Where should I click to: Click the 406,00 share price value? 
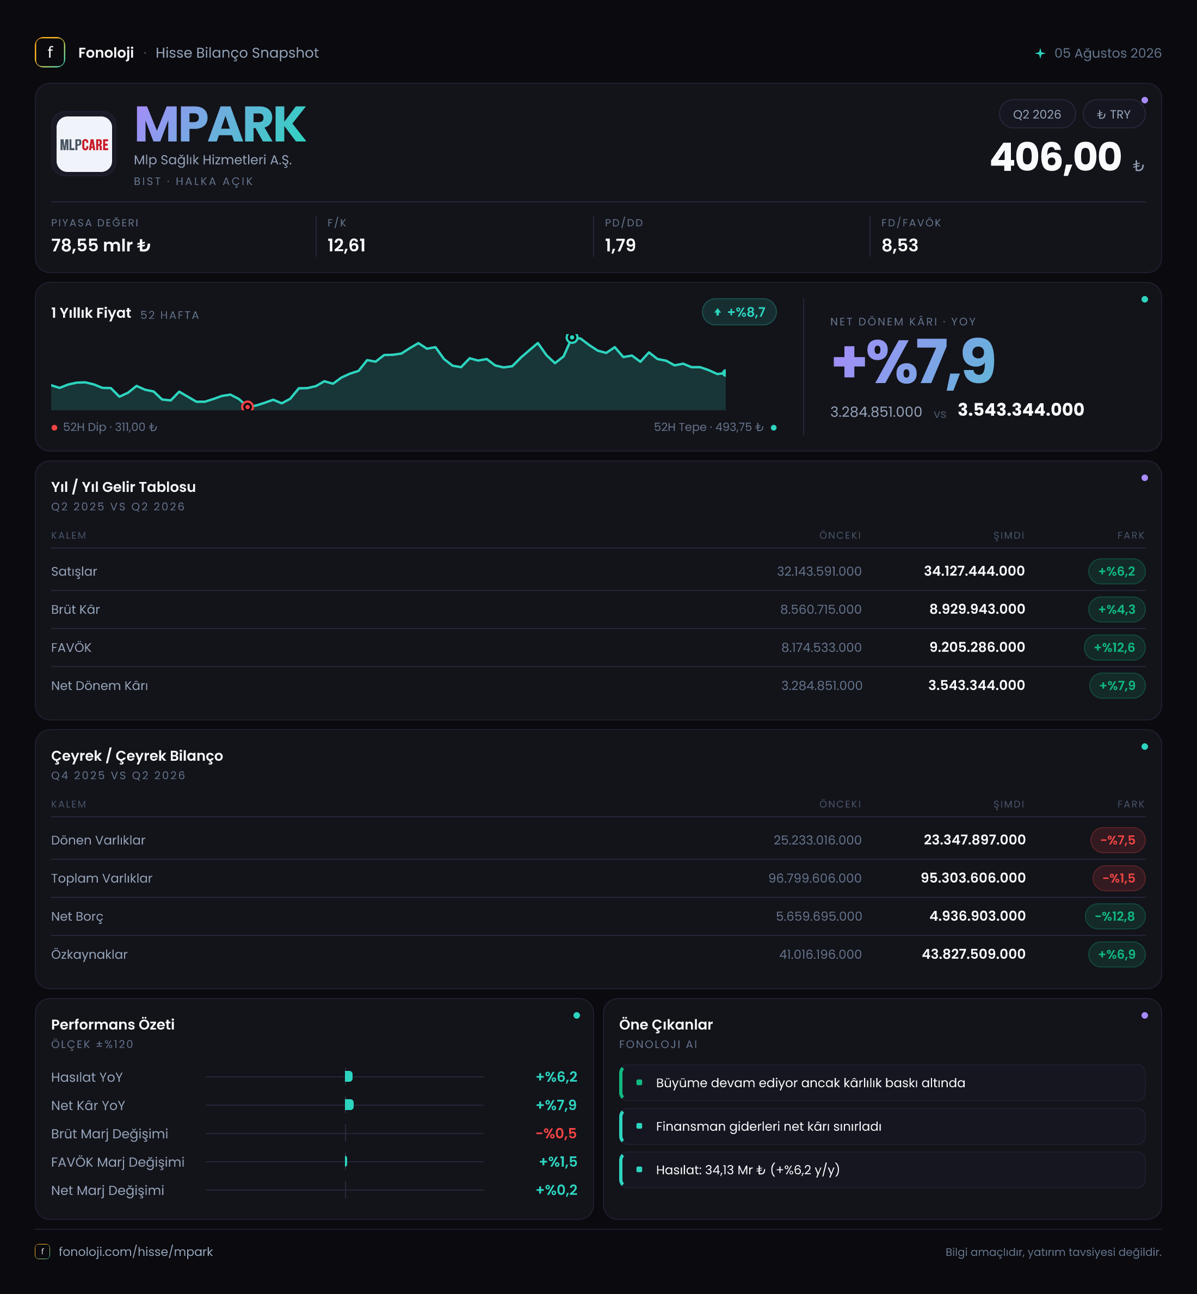tap(1056, 157)
